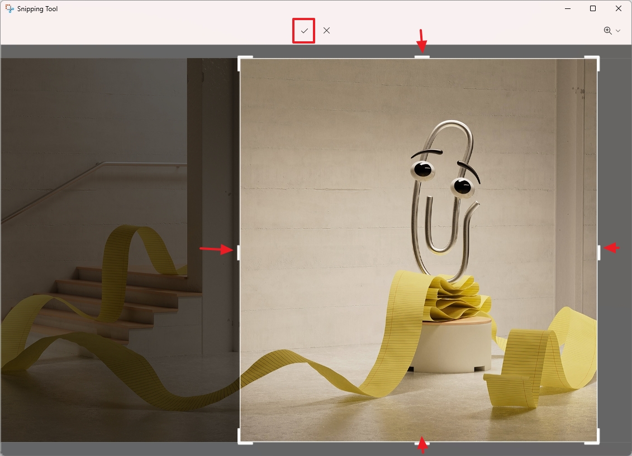Click the right edge crop handle
The image size is (632, 456).
click(599, 252)
